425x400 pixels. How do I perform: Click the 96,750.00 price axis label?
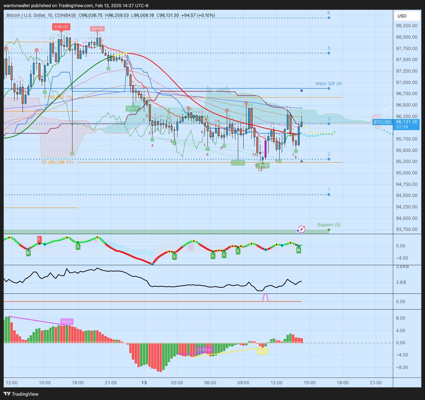click(x=406, y=93)
